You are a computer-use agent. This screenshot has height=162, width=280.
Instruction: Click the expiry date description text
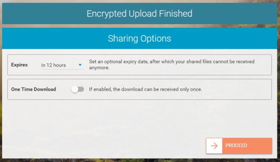[172, 65]
